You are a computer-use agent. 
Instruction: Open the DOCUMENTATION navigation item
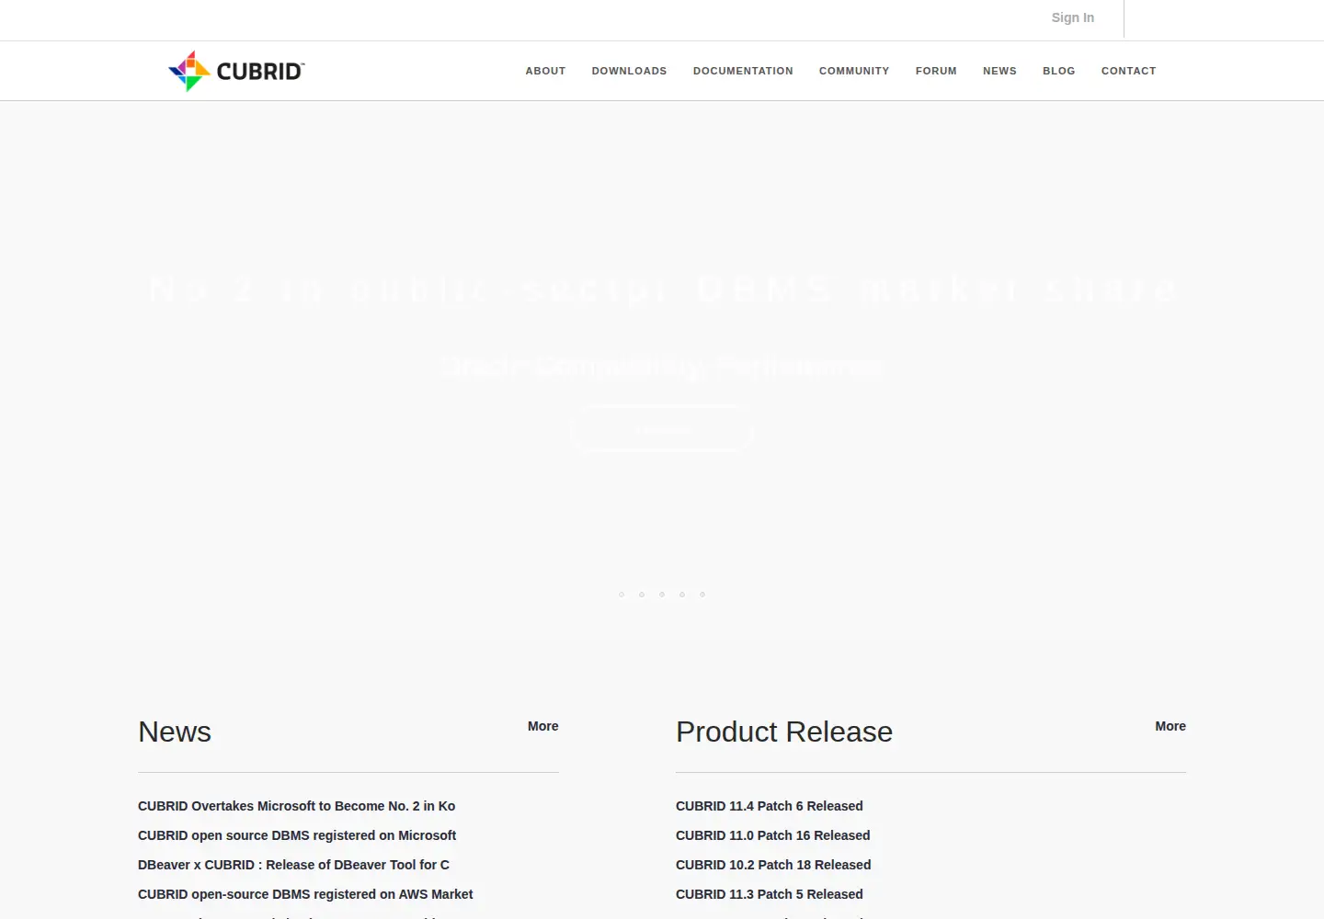743,71
